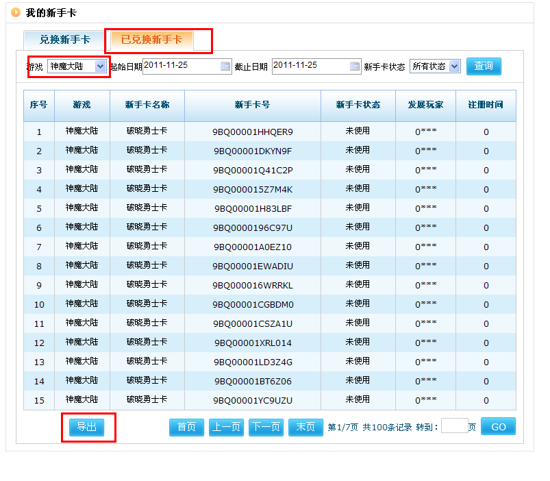Jump to 末页 last page
Screen dimensions: 550x481
tap(305, 427)
